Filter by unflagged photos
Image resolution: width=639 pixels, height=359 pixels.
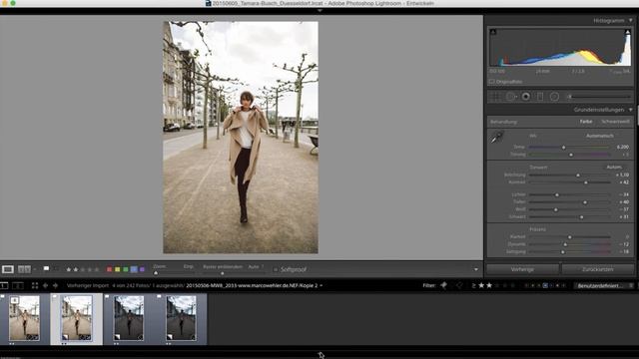pos(459,286)
